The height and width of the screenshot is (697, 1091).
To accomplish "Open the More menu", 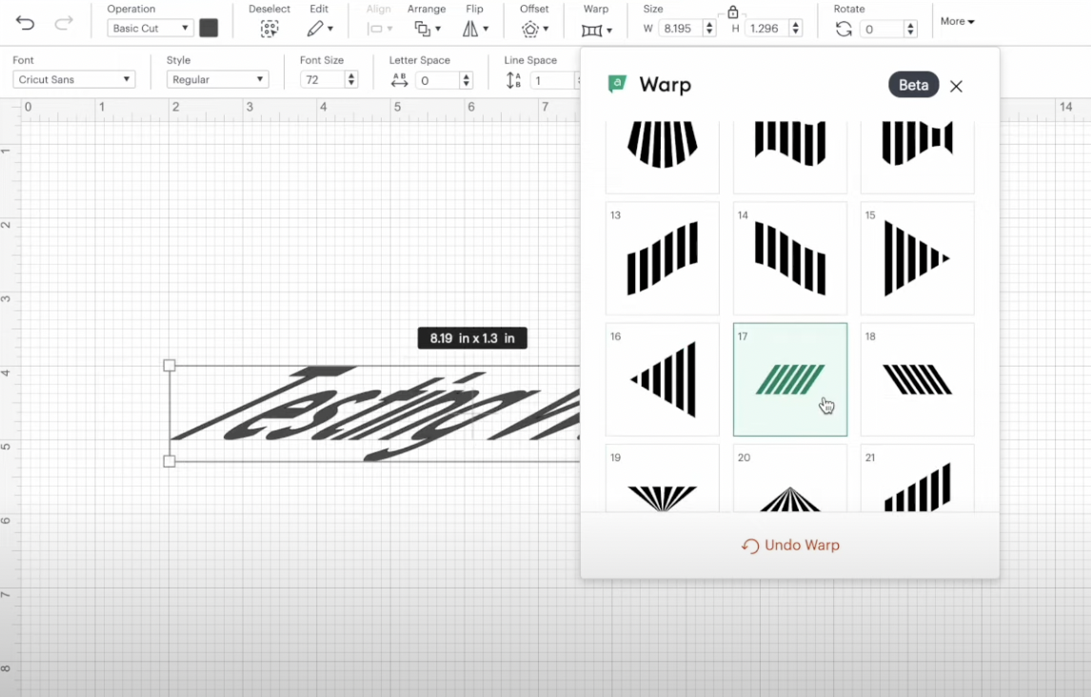I will coord(957,21).
